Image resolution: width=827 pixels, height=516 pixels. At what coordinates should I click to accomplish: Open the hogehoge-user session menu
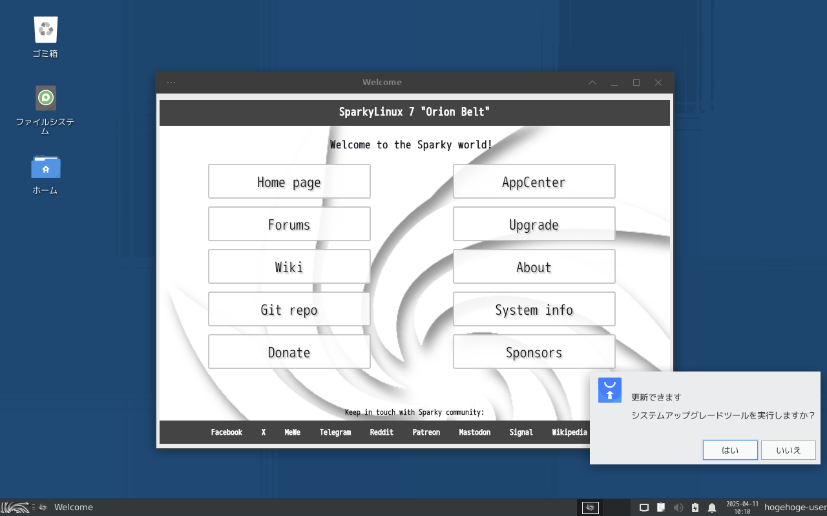coord(795,508)
